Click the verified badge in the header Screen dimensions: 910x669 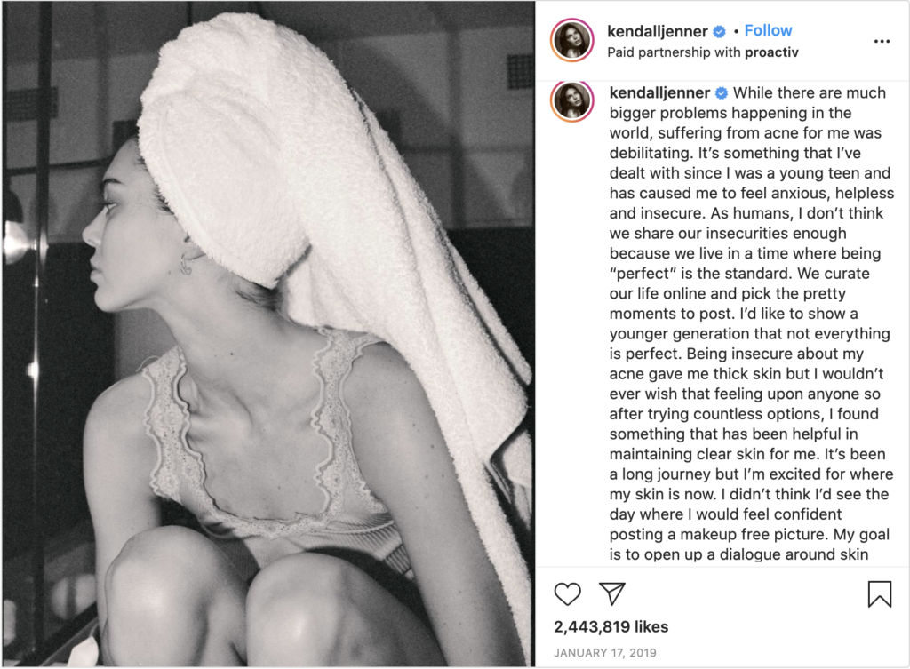pyautogui.click(x=719, y=31)
